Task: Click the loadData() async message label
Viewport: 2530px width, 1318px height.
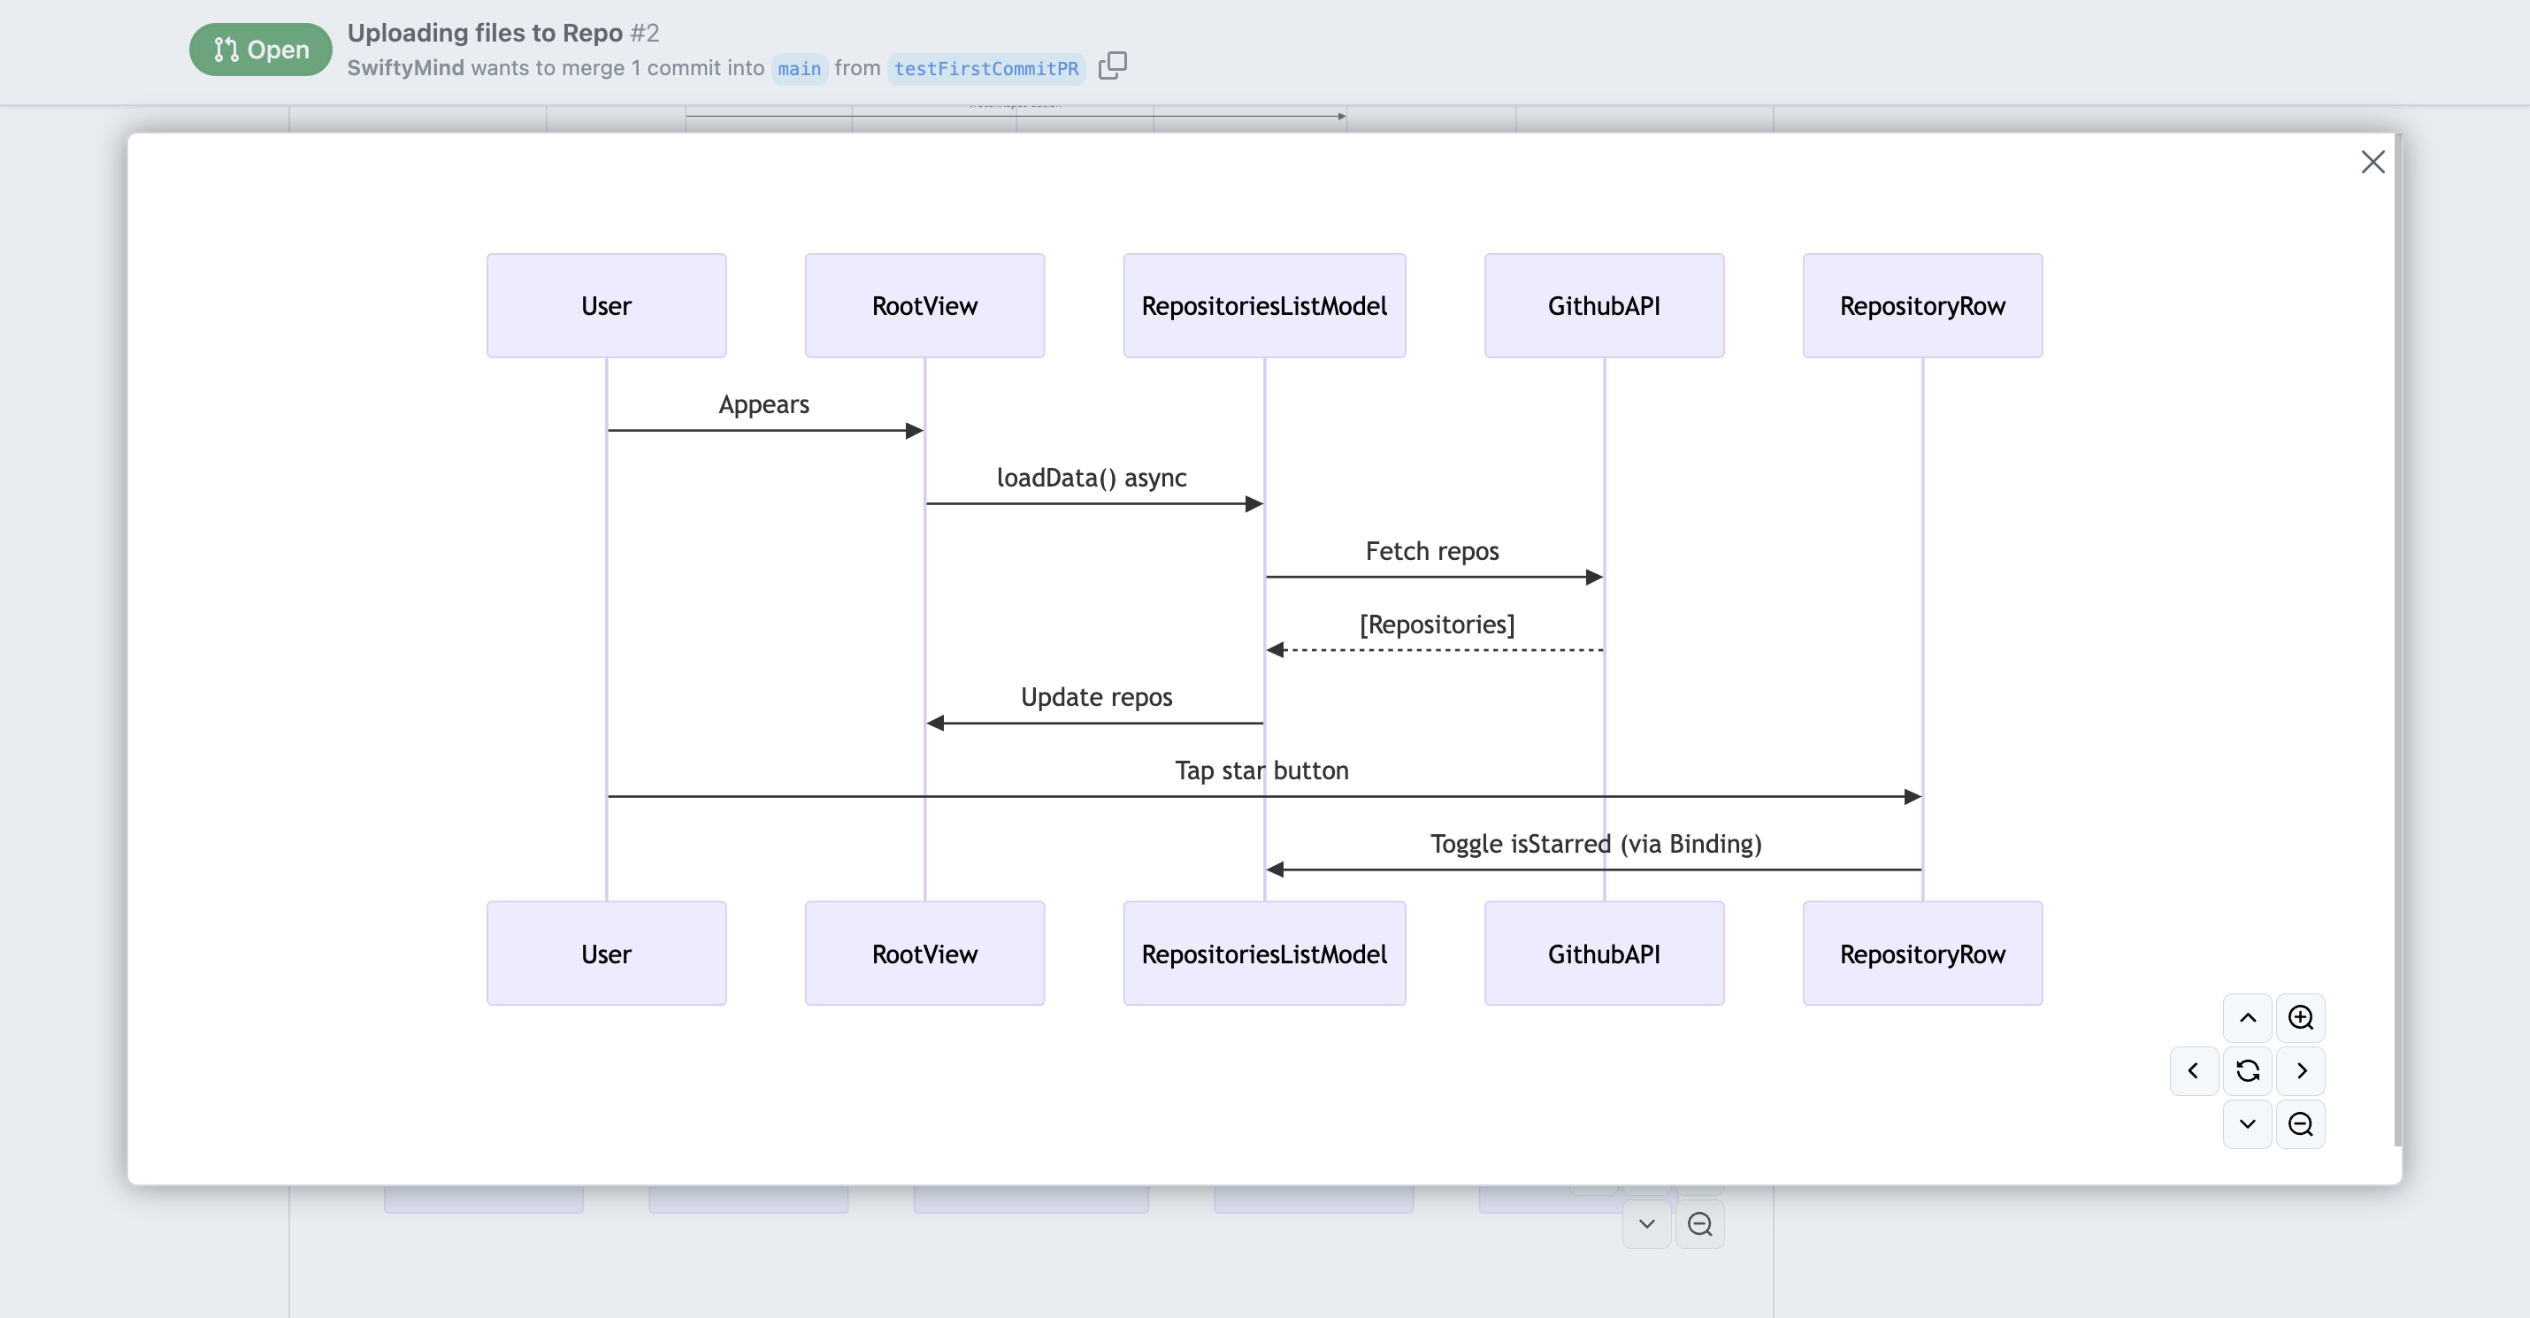Action: pos(1091,479)
